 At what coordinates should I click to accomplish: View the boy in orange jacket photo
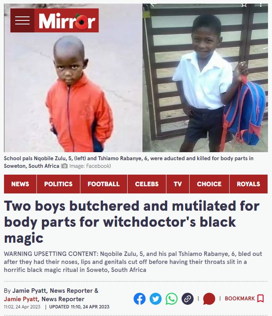73,78
